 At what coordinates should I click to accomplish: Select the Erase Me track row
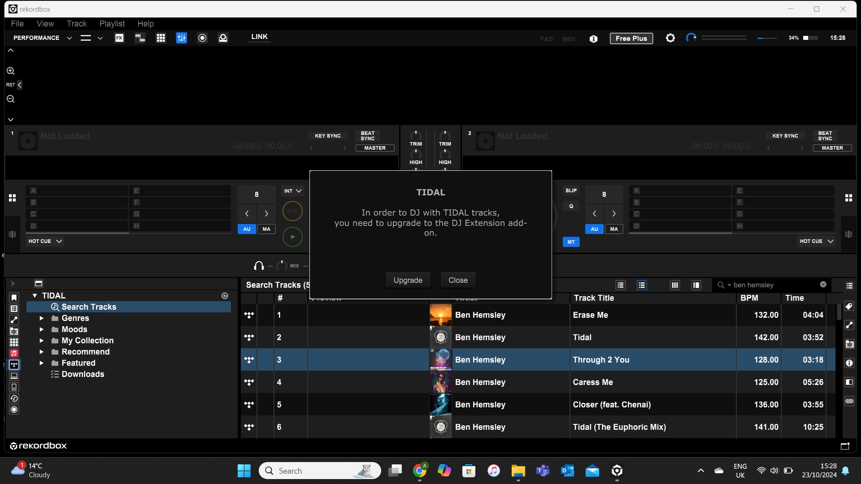[x=538, y=315]
